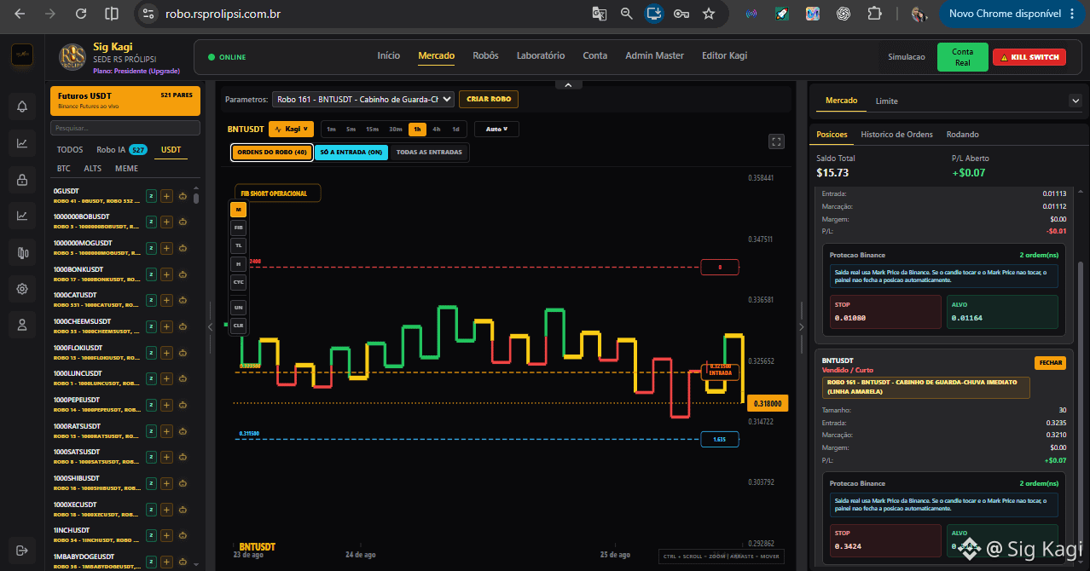Screen dimensions: 1090x571
Task: Click the CRIAR ROBO button
Action: 488,100
